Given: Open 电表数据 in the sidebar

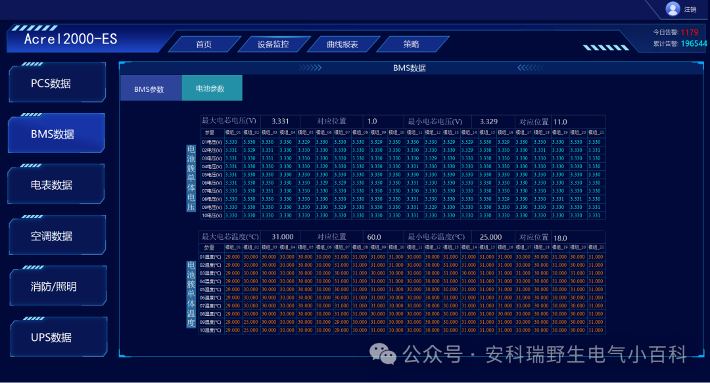Looking at the screenshot, I should [57, 185].
